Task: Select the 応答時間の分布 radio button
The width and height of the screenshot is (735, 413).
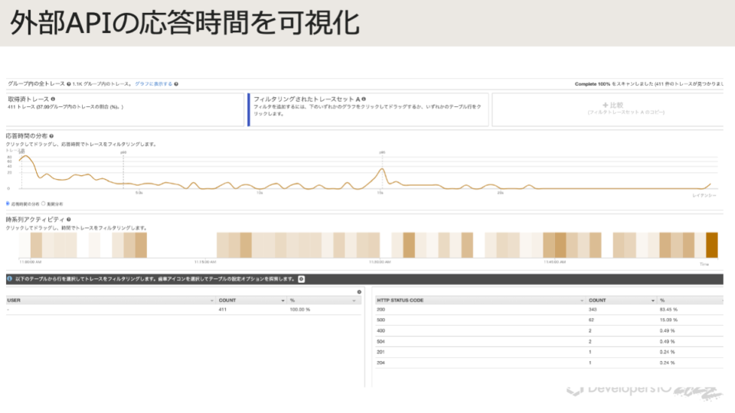Action: (8, 204)
